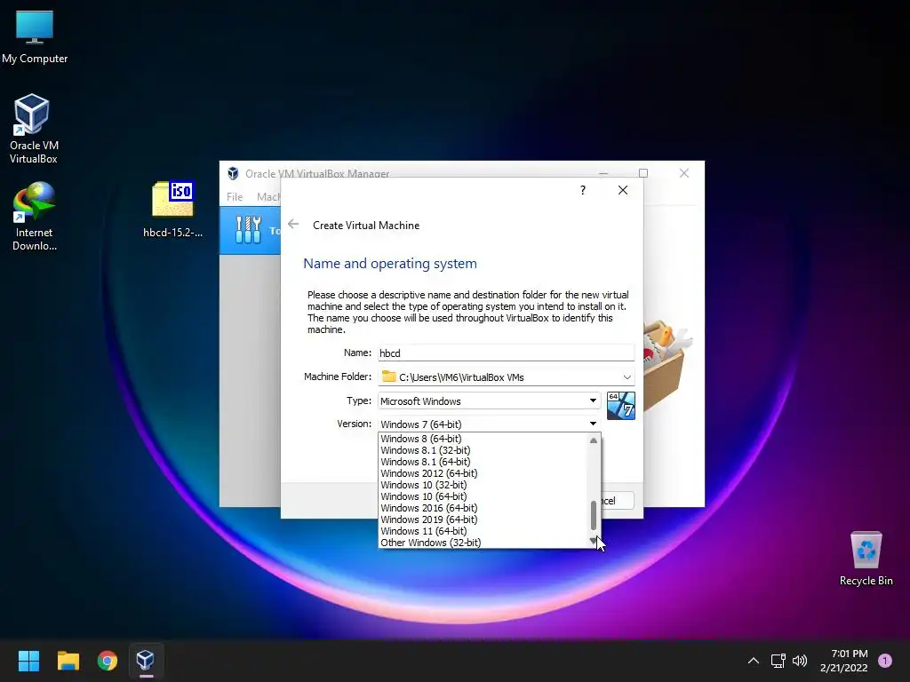Viewport: 910px width, 682px height.
Task: Click the version list scroll-down arrow
Action: tap(593, 541)
